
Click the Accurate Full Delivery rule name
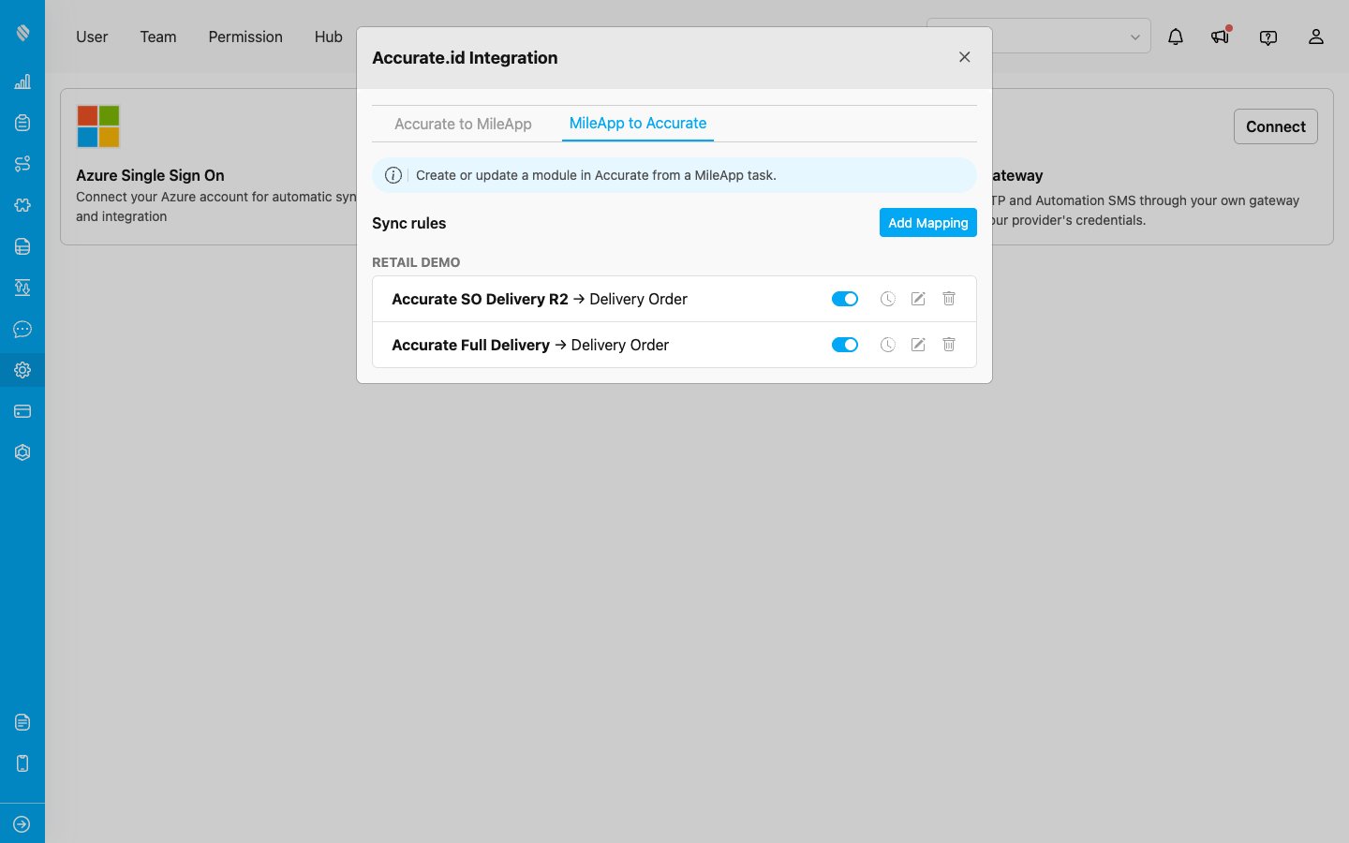470,345
